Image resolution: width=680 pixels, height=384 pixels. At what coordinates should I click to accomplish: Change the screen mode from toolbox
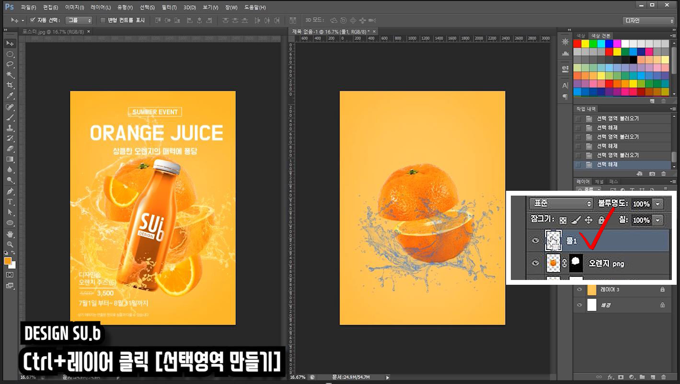(x=10, y=286)
